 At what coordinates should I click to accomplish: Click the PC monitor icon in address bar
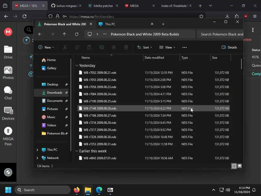90,34
